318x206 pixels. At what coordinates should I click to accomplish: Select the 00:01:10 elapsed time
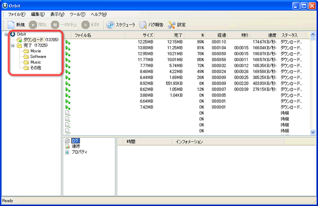click(x=219, y=42)
